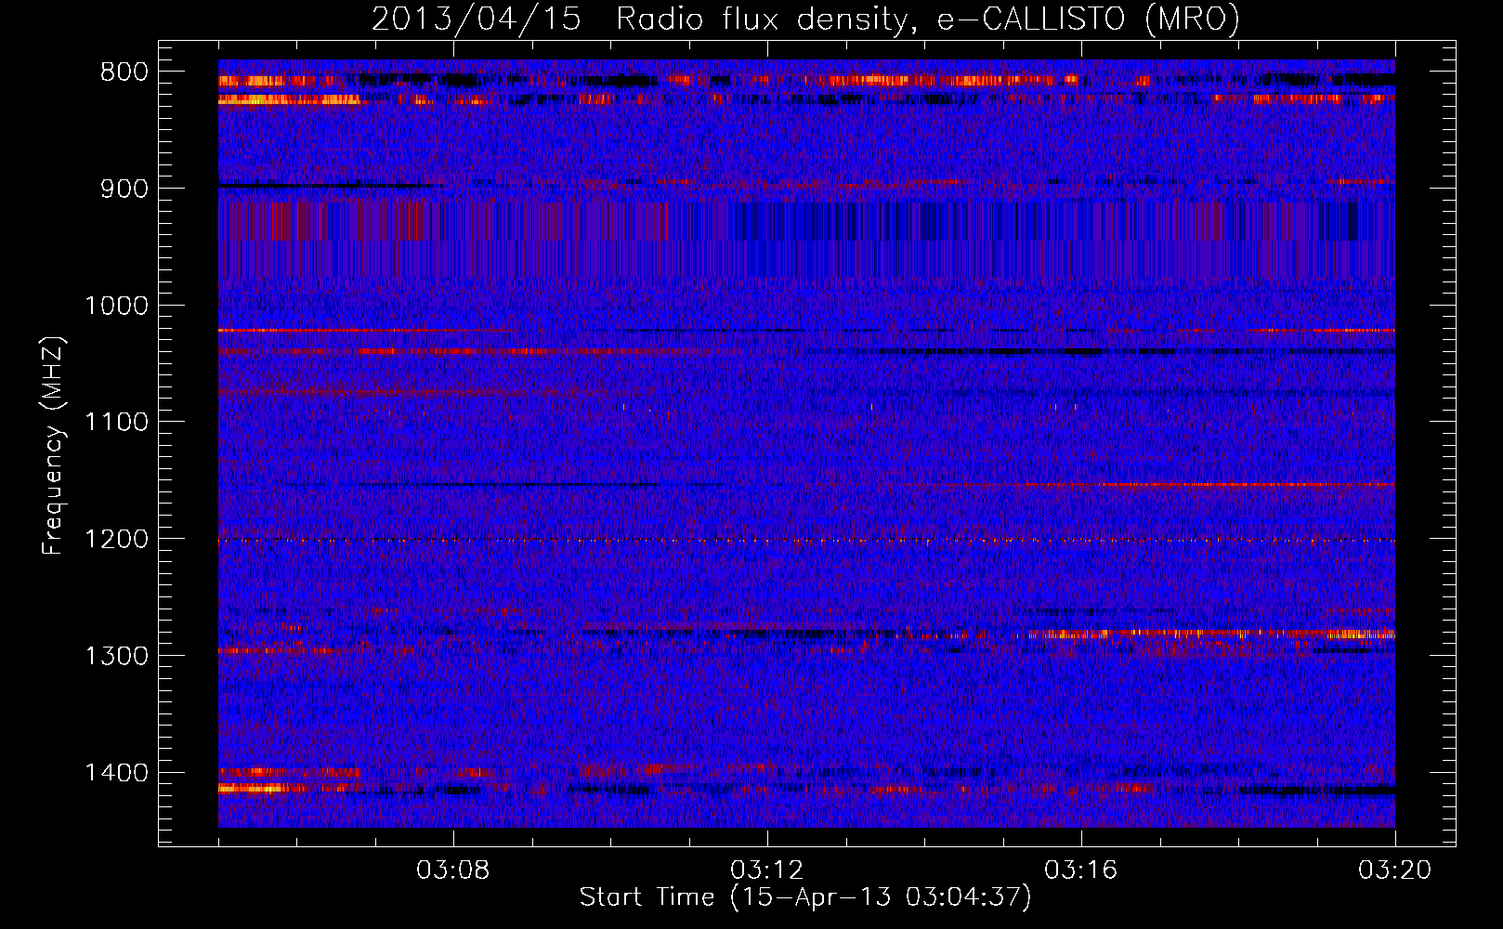This screenshot has height=929, width=1503.
Task: Click the 03:20 time tick label
Action: tap(1395, 870)
